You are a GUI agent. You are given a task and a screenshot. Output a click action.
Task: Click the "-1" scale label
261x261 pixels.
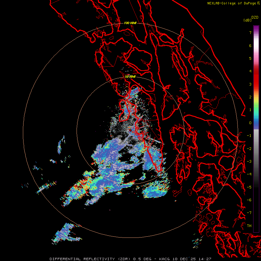[x=249, y=136]
